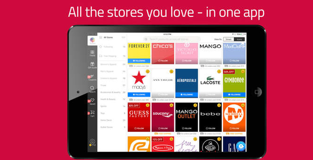Open the Coupons scissors icon
The width and height of the screenshot is (313, 160).
pos(92,76)
